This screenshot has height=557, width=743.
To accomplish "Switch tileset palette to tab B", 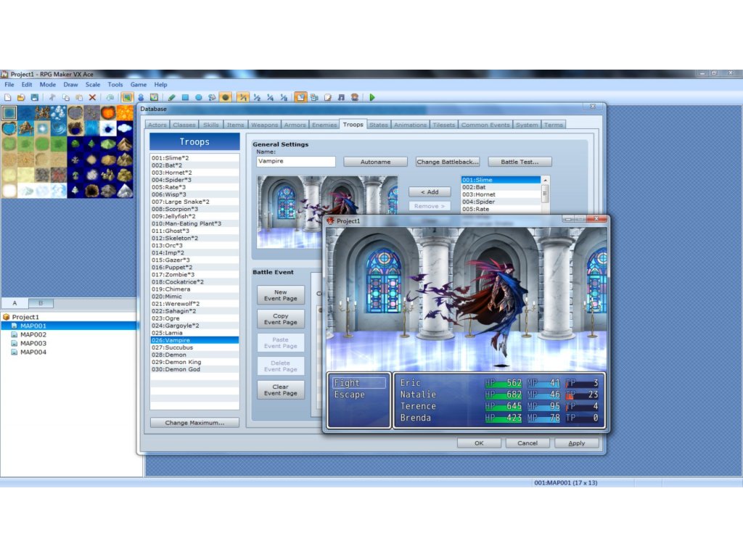I will tap(41, 303).
